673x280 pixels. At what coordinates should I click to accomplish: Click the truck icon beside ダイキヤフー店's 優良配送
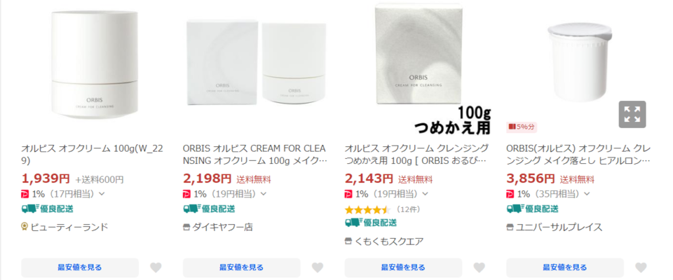(191, 209)
